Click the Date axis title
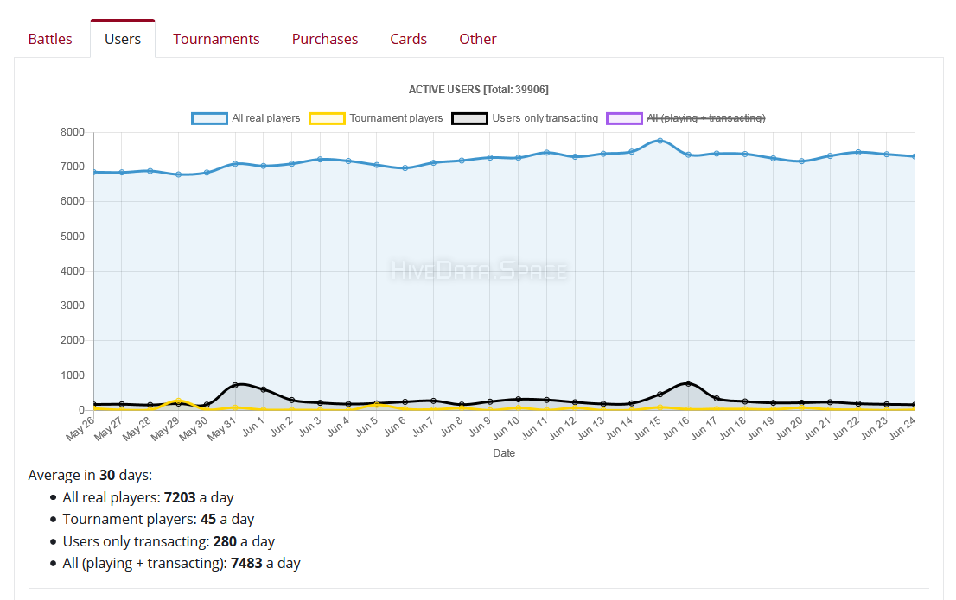 pyautogui.click(x=504, y=453)
